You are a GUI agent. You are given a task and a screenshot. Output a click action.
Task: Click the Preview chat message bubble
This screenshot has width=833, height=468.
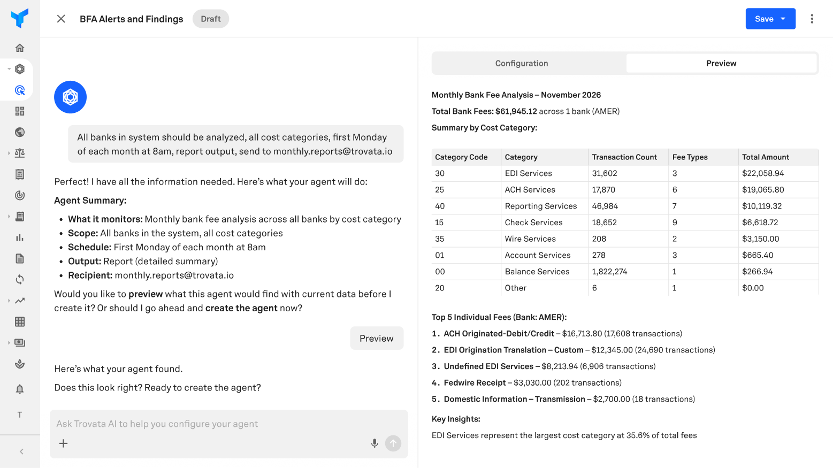tap(377, 338)
